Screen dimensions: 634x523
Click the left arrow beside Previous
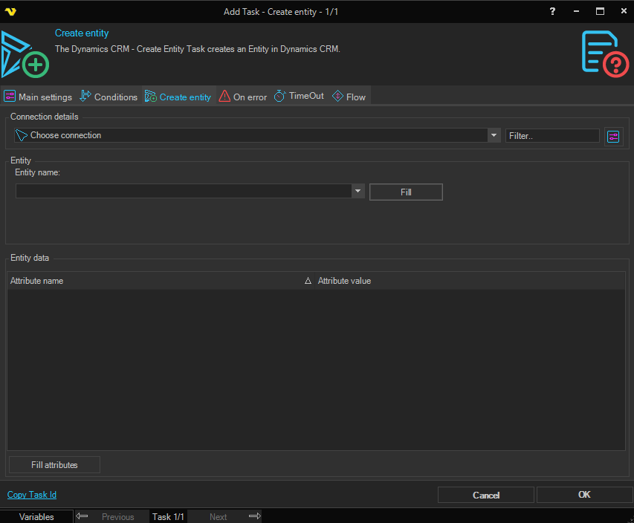[x=83, y=516]
